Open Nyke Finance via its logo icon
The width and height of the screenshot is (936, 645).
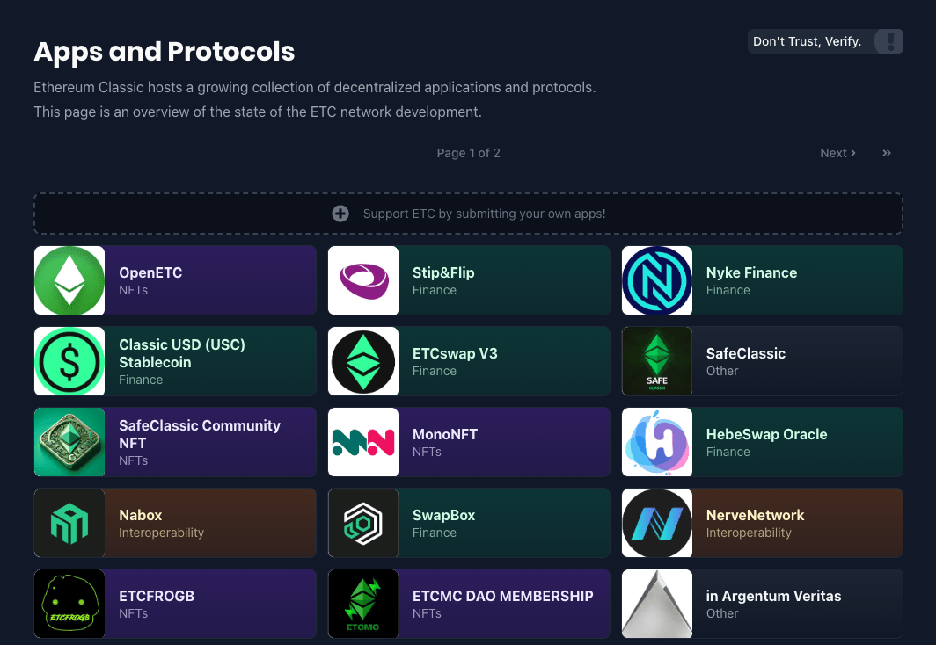657,280
